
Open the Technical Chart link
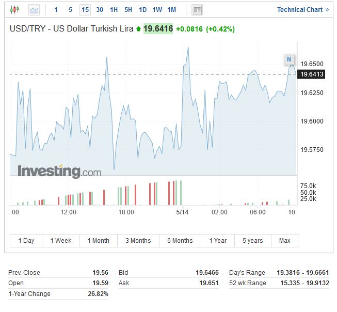point(302,10)
